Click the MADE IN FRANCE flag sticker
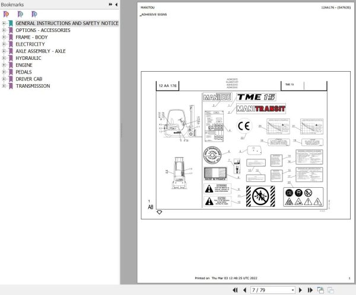Image resolution: width=356 pixels, height=295 pixels. tap(215, 174)
